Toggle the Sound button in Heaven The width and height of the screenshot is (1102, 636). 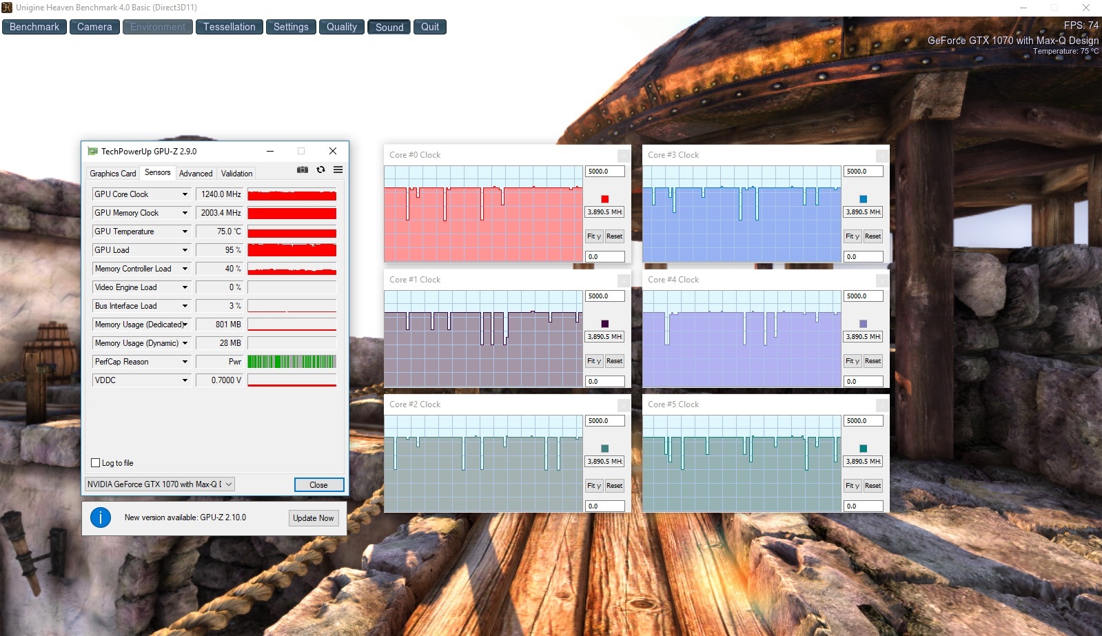389,27
